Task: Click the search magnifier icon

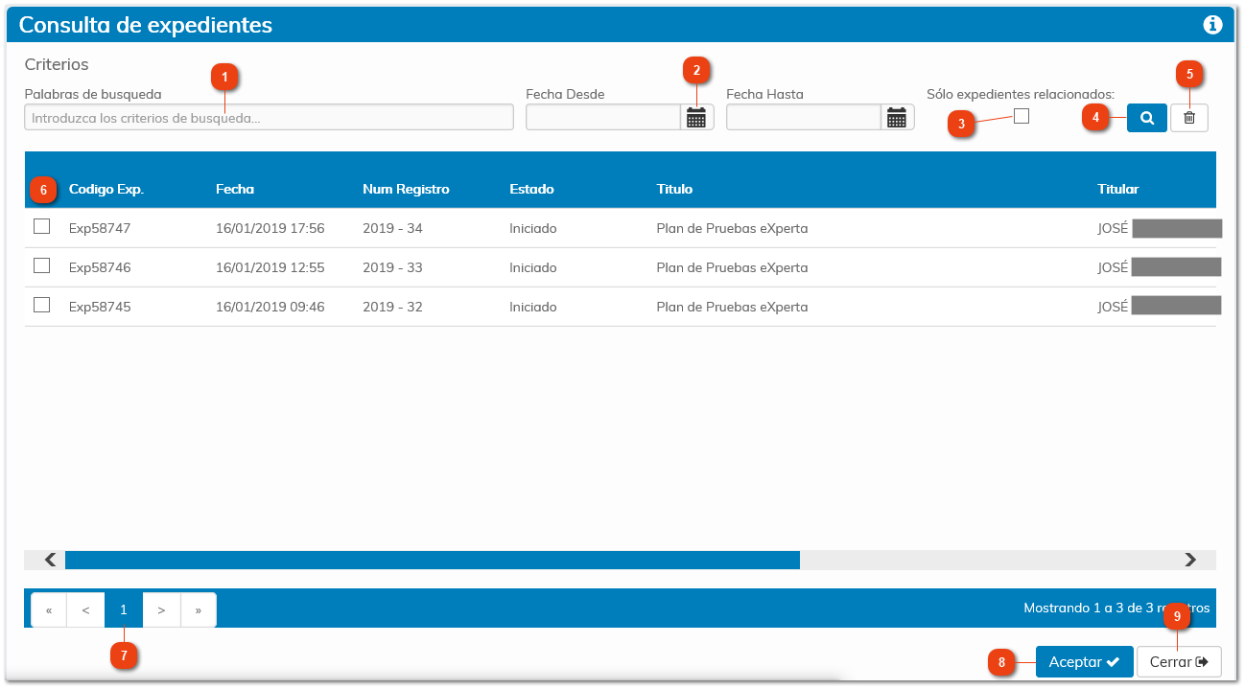Action: [1146, 116]
